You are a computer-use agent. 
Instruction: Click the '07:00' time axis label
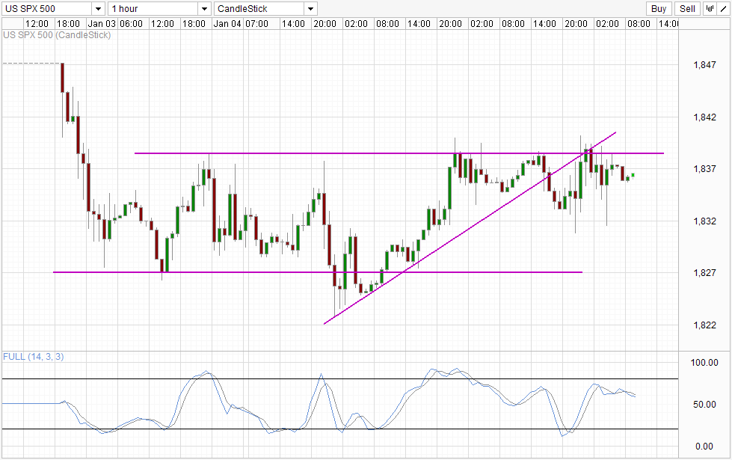pos(256,24)
